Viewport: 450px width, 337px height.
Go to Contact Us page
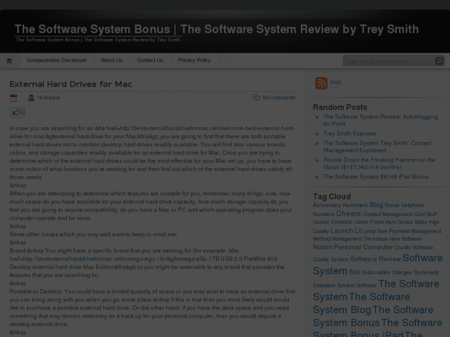(150, 60)
